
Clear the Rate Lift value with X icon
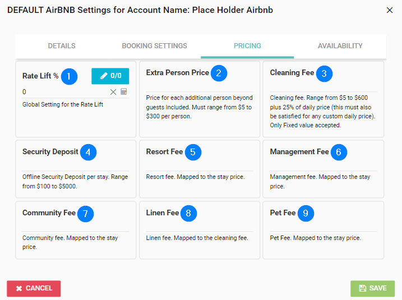pyautogui.click(x=113, y=92)
